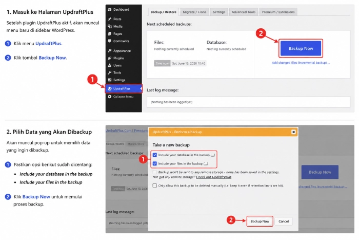Click dialog title UpdraftPlus - Perform a backup

pos(177,132)
